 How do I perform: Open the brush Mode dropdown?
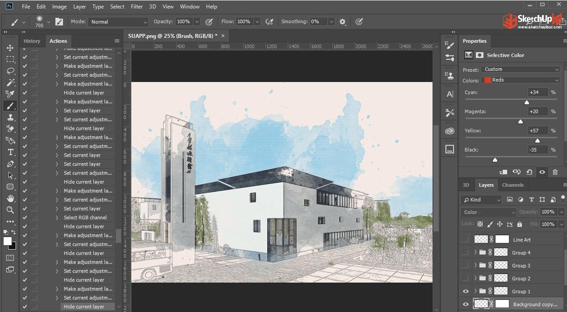pos(118,22)
